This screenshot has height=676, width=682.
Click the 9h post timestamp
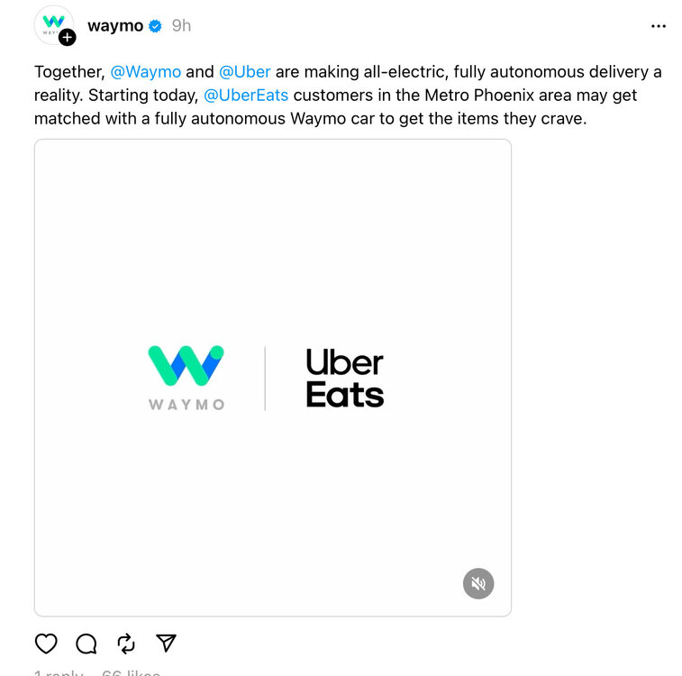(x=181, y=25)
